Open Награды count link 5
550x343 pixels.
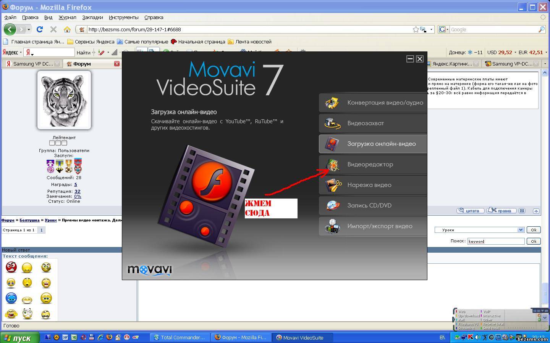coord(75,184)
